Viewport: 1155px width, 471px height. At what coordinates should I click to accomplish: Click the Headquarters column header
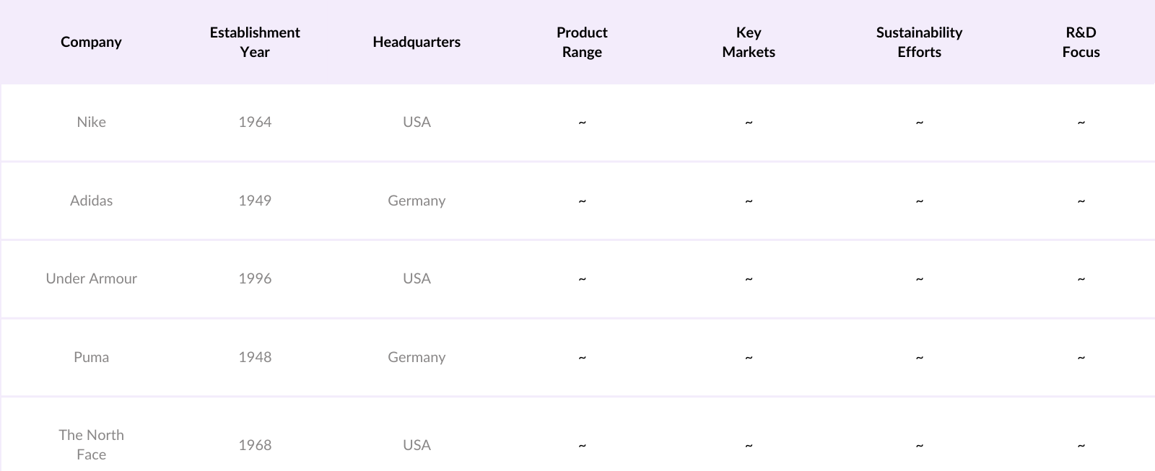417,42
